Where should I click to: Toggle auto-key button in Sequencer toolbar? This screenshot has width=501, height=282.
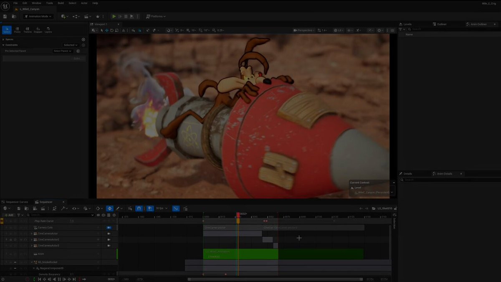coord(109,208)
